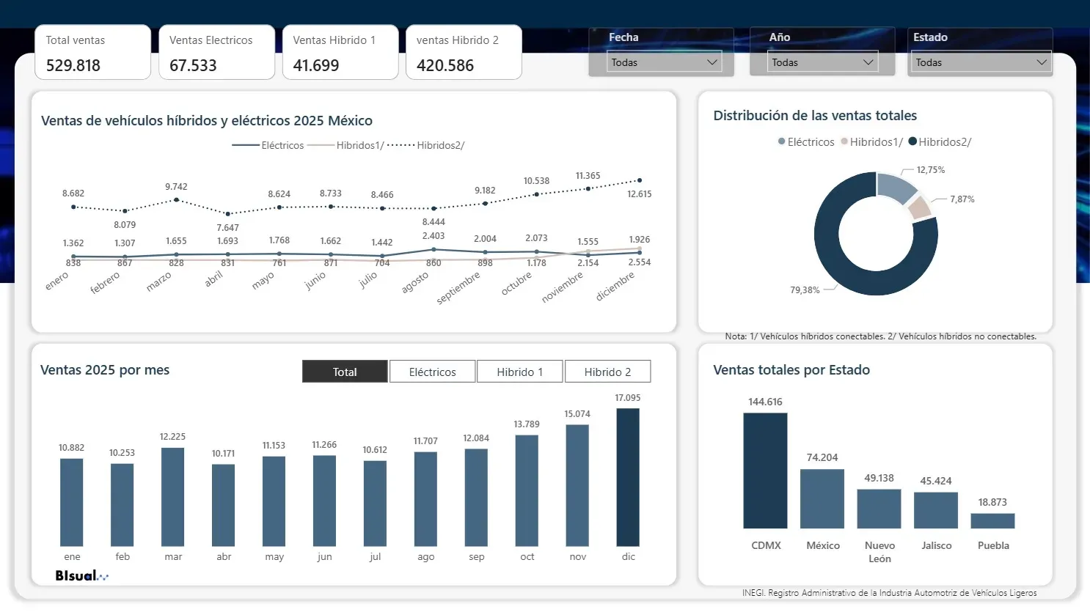Screen dimensions: 1090x612
Task: Open the Estado filter dropdown
Action: click(x=980, y=62)
